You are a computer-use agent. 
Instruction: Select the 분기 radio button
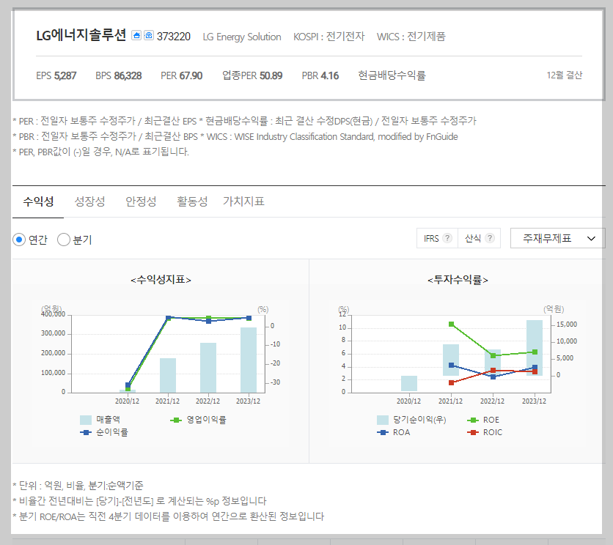pyautogui.click(x=64, y=240)
